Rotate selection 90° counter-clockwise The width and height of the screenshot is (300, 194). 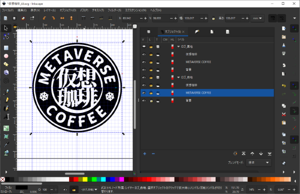[x=44, y=18]
